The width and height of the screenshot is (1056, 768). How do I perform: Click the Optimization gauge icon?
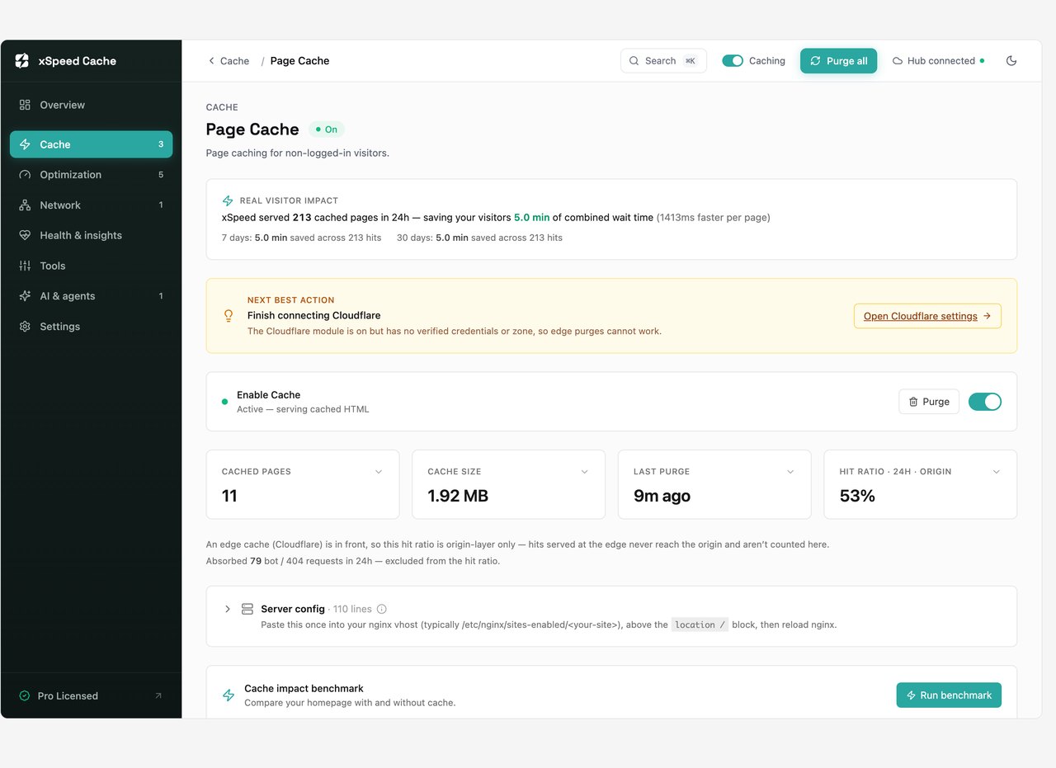pos(25,175)
